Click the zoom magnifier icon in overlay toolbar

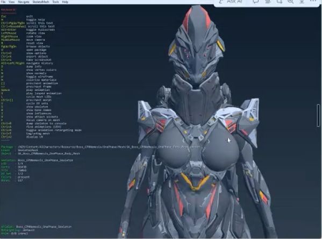point(290,2)
